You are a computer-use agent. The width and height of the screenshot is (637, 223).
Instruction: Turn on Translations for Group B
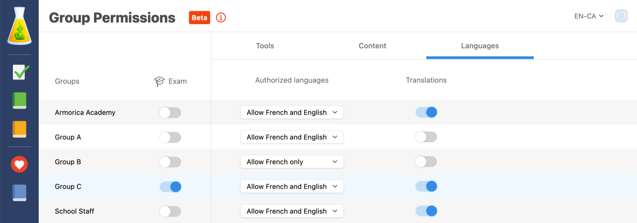[426, 162]
